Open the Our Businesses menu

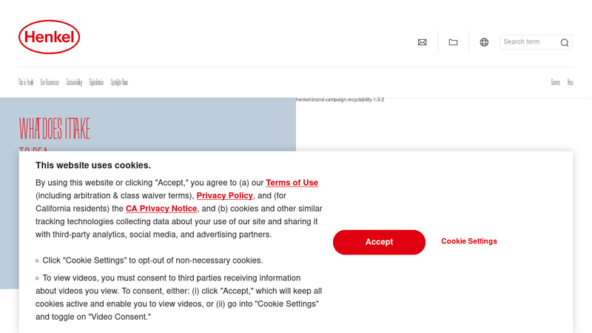(50, 82)
